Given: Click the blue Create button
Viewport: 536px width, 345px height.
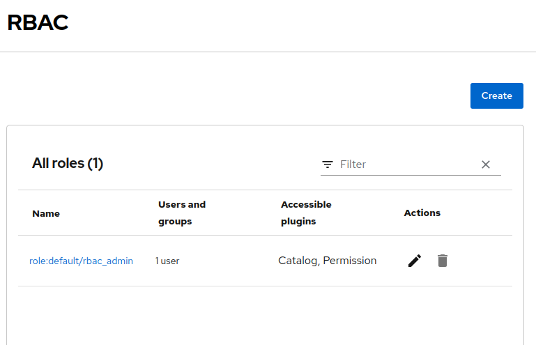Looking at the screenshot, I should point(496,95).
